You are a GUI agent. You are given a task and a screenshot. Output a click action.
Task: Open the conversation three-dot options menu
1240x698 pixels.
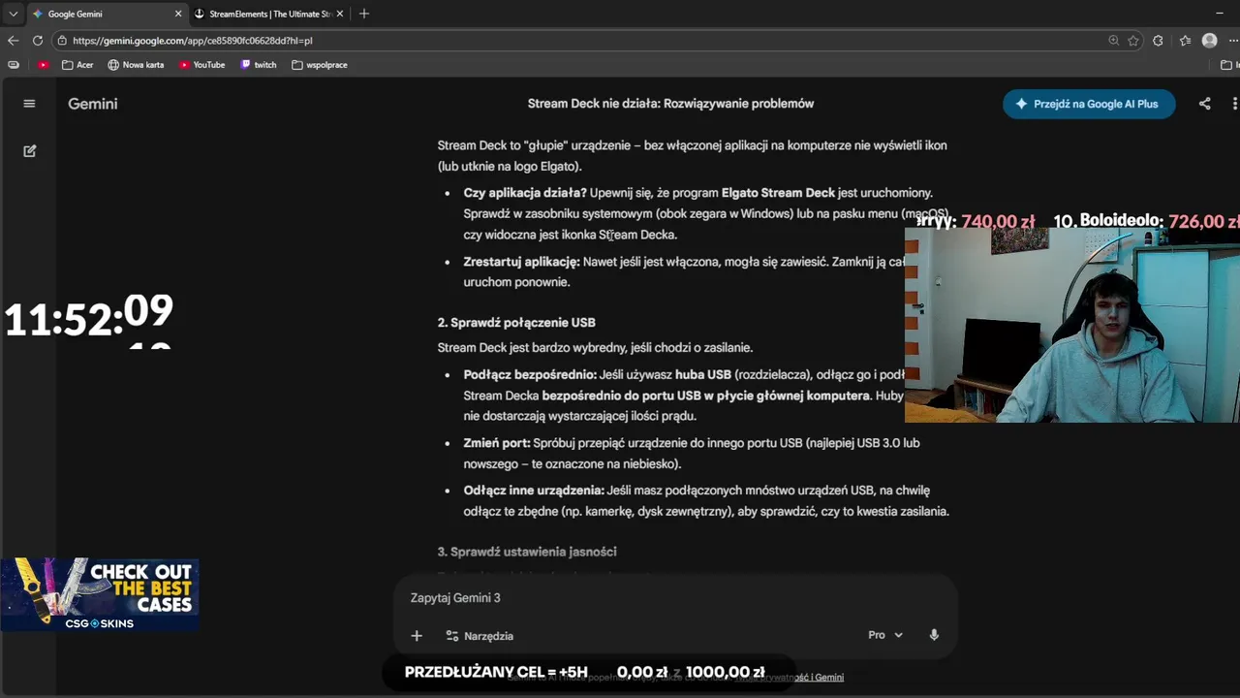[x=1234, y=104]
